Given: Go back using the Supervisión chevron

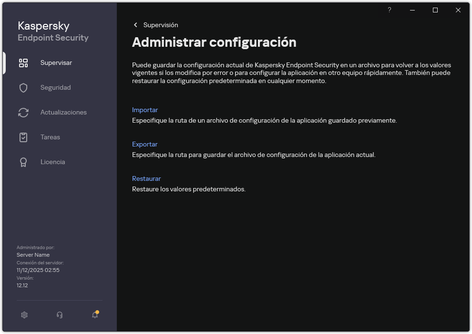Looking at the screenshot, I should click(x=135, y=25).
